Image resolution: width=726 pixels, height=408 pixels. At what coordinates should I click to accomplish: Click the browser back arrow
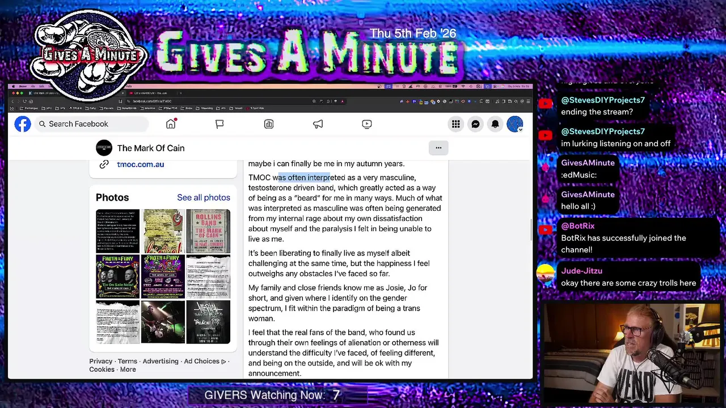(x=13, y=101)
